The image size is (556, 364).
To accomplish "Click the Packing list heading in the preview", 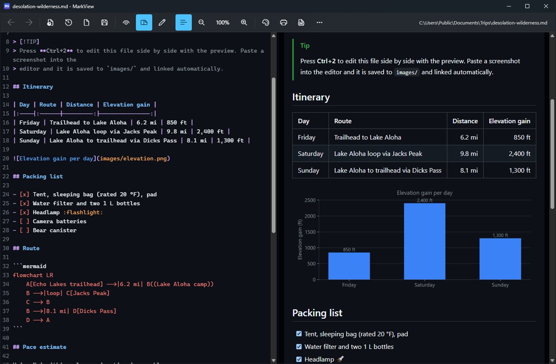I will tap(317, 313).
